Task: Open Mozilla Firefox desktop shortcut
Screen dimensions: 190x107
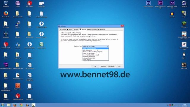Action: [6, 14]
